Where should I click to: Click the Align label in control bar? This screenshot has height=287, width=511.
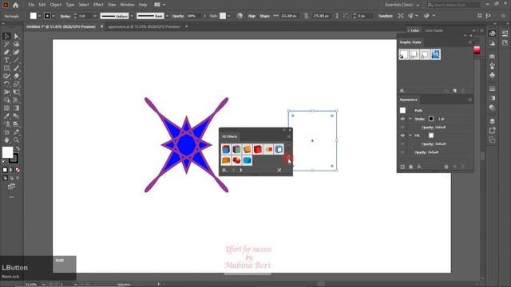pos(252,16)
